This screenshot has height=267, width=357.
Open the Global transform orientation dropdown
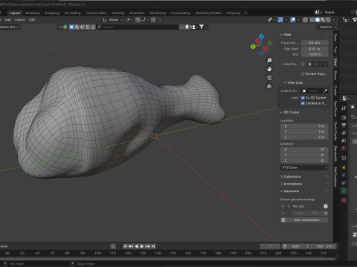[x=113, y=20]
